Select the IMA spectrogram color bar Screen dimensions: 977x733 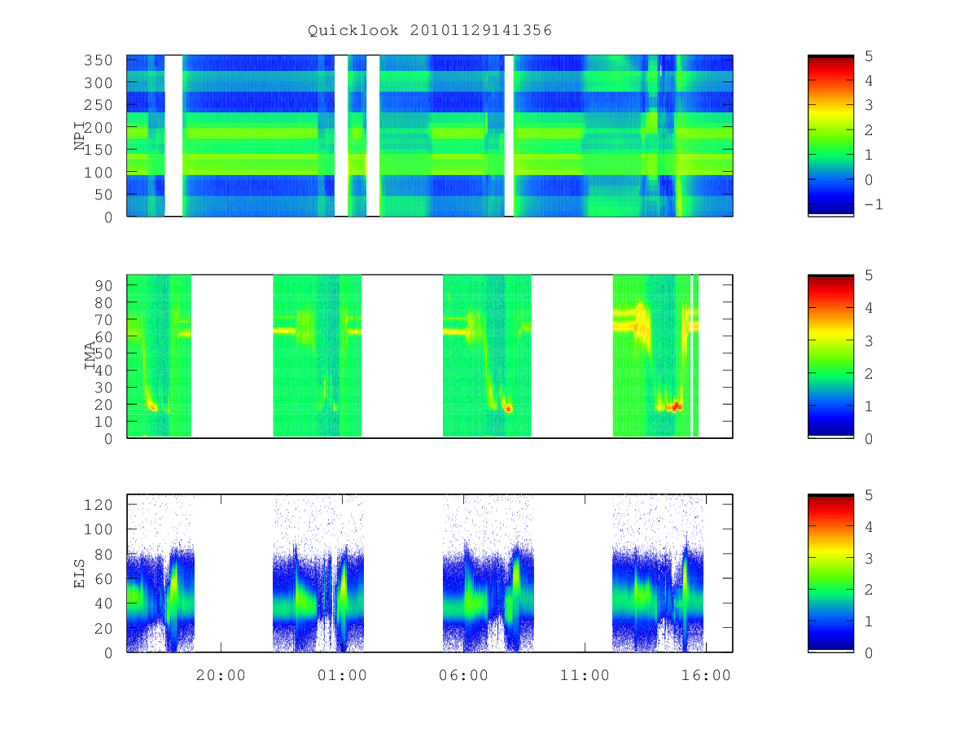830,356
